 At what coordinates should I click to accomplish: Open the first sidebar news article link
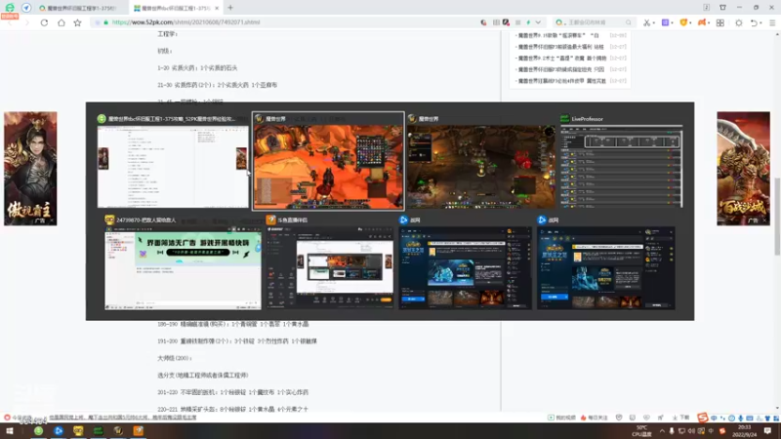click(x=558, y=35)
